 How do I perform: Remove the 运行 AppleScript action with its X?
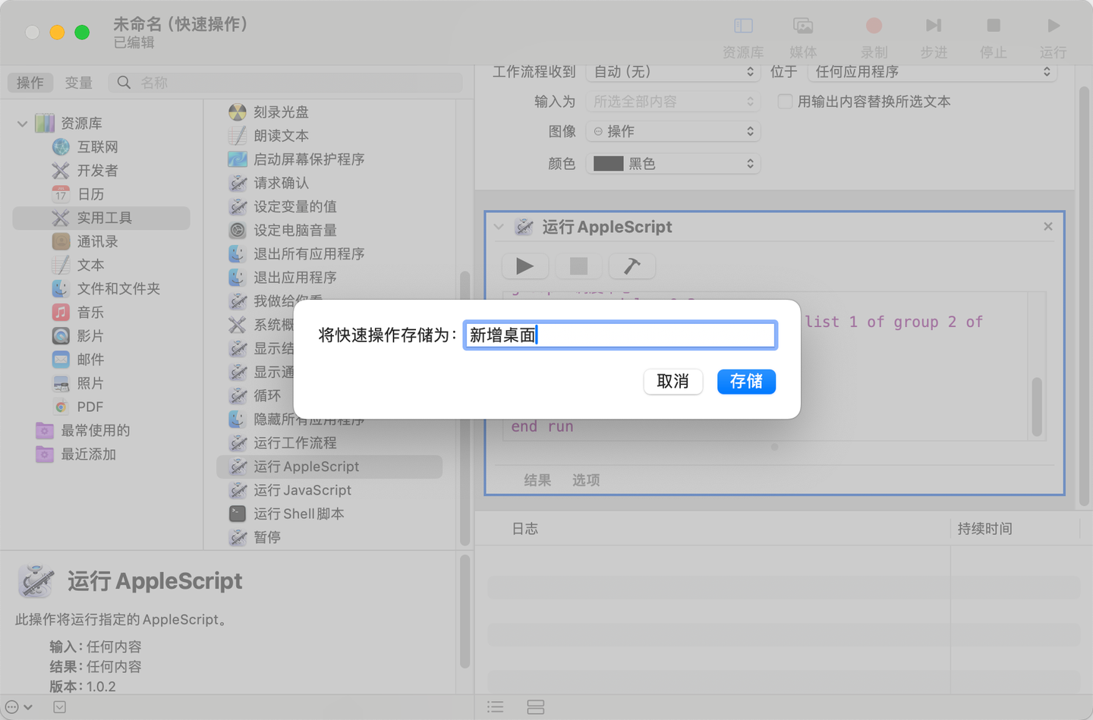[x=1048, y=226]
